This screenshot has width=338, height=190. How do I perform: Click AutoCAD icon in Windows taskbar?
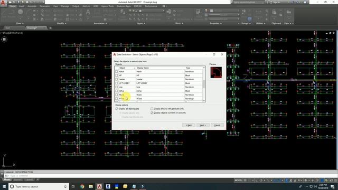pos(99,186)
